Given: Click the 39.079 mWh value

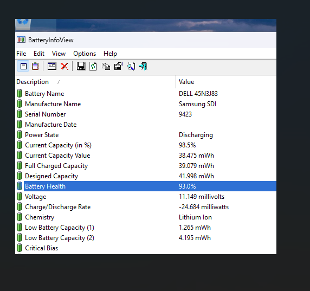Looking at the screenshot, I should pyautogui.click(x=196, y=165).
